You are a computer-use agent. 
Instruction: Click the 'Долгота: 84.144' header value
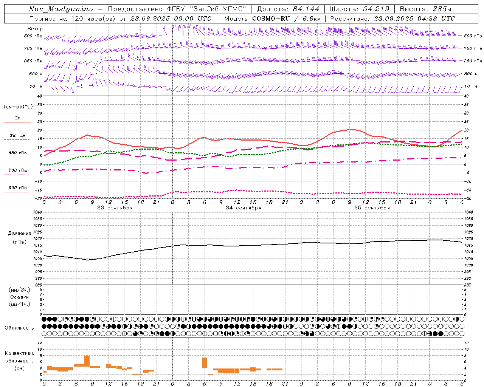(x=288, y=9)
